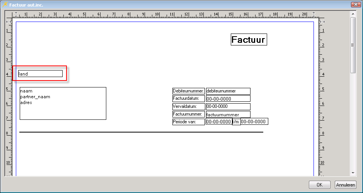The width and height of the screenshot is (363, 193).
Task: Click the vertical scrollbar thumb
Action: click(353, 45)
